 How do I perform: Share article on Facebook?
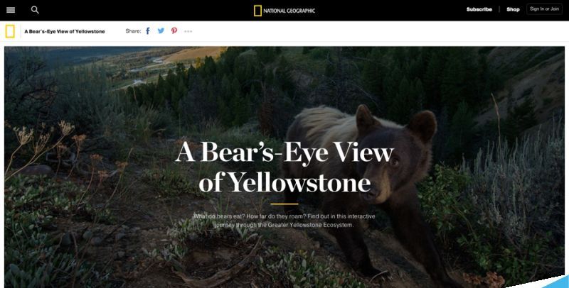(148, 31)
